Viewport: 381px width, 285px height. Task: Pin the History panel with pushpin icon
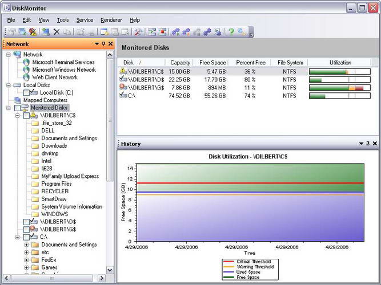[367, 144]
